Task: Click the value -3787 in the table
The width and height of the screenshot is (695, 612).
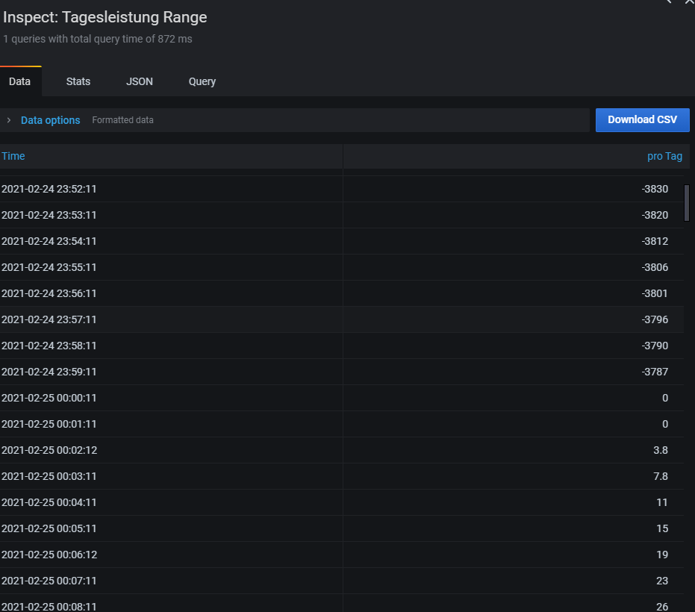Action: [654, 372]
